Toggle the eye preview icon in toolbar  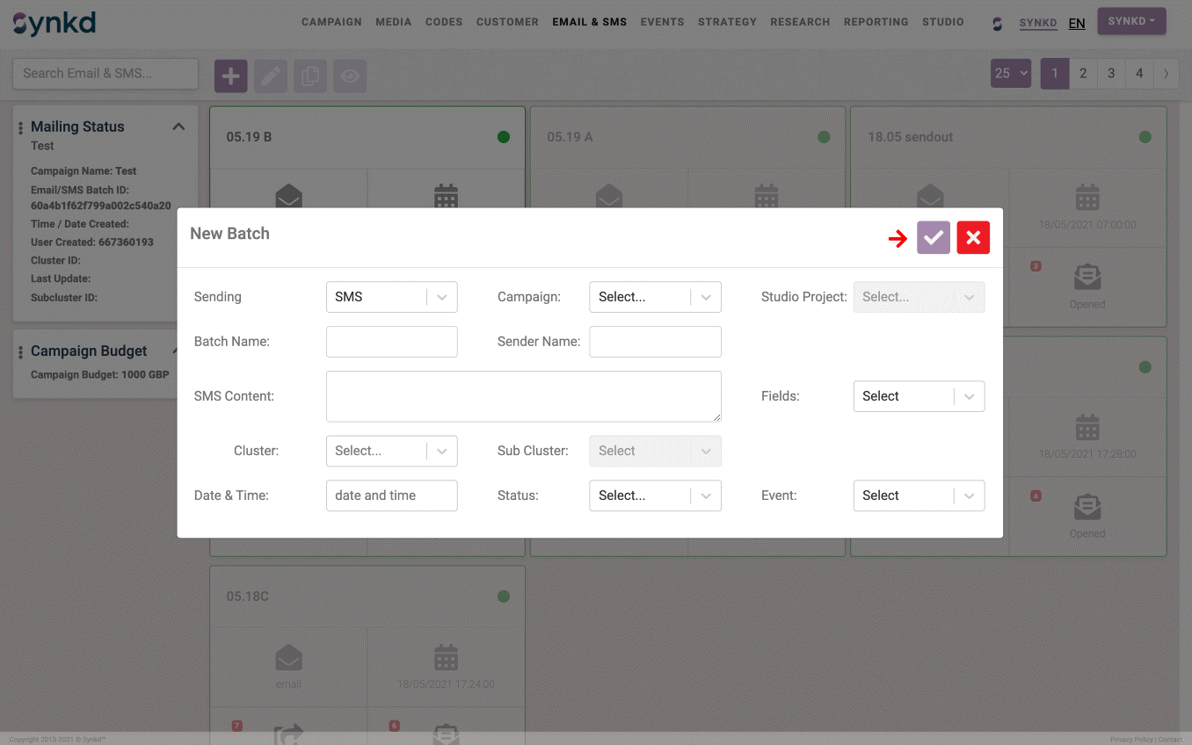(350, 76)
